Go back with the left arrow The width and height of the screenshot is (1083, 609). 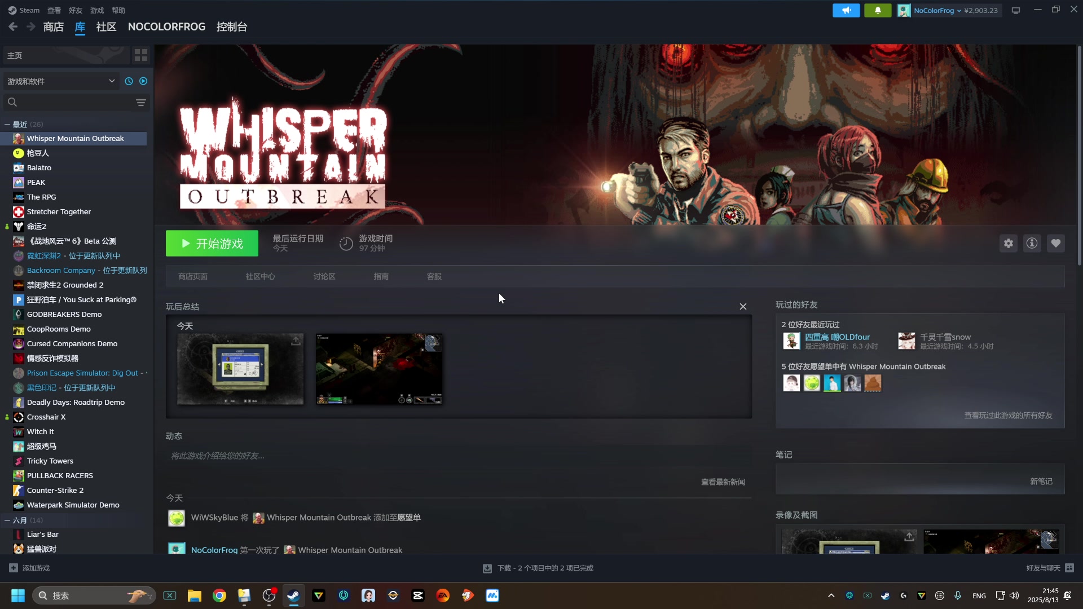tap(13, 27)
